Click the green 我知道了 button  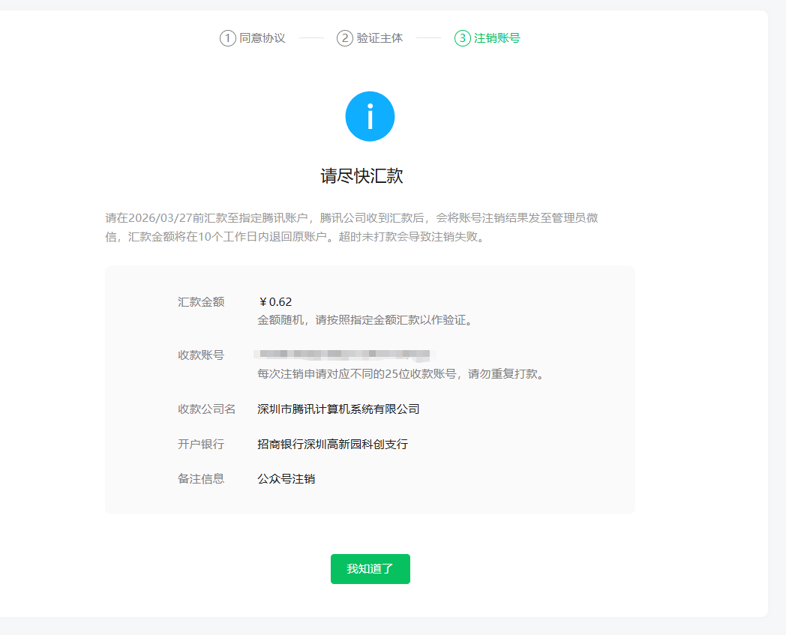click(x=370, y=569)
